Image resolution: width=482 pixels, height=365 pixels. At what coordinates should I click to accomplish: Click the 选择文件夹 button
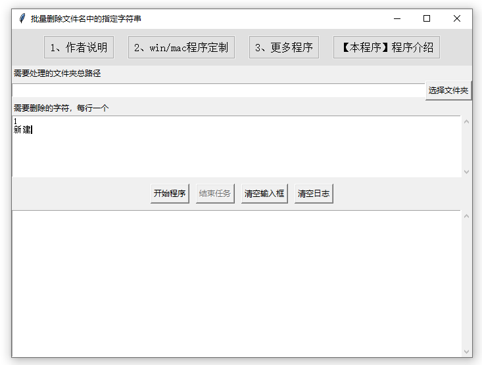[x=448, y=91]
